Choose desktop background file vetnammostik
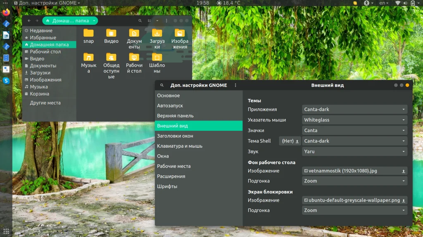 click(354, 171)
